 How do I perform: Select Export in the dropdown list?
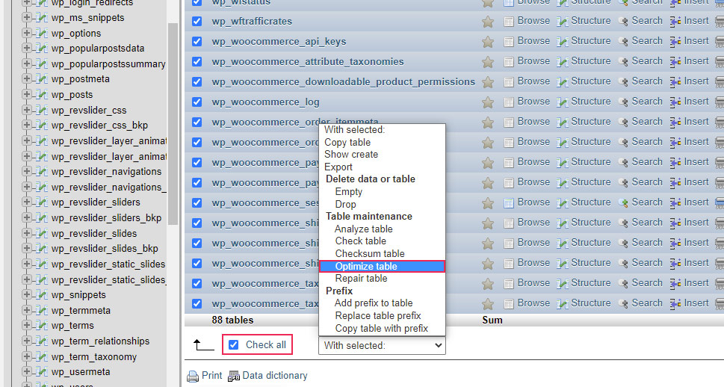pyautogui.click(x=382, y=167)
